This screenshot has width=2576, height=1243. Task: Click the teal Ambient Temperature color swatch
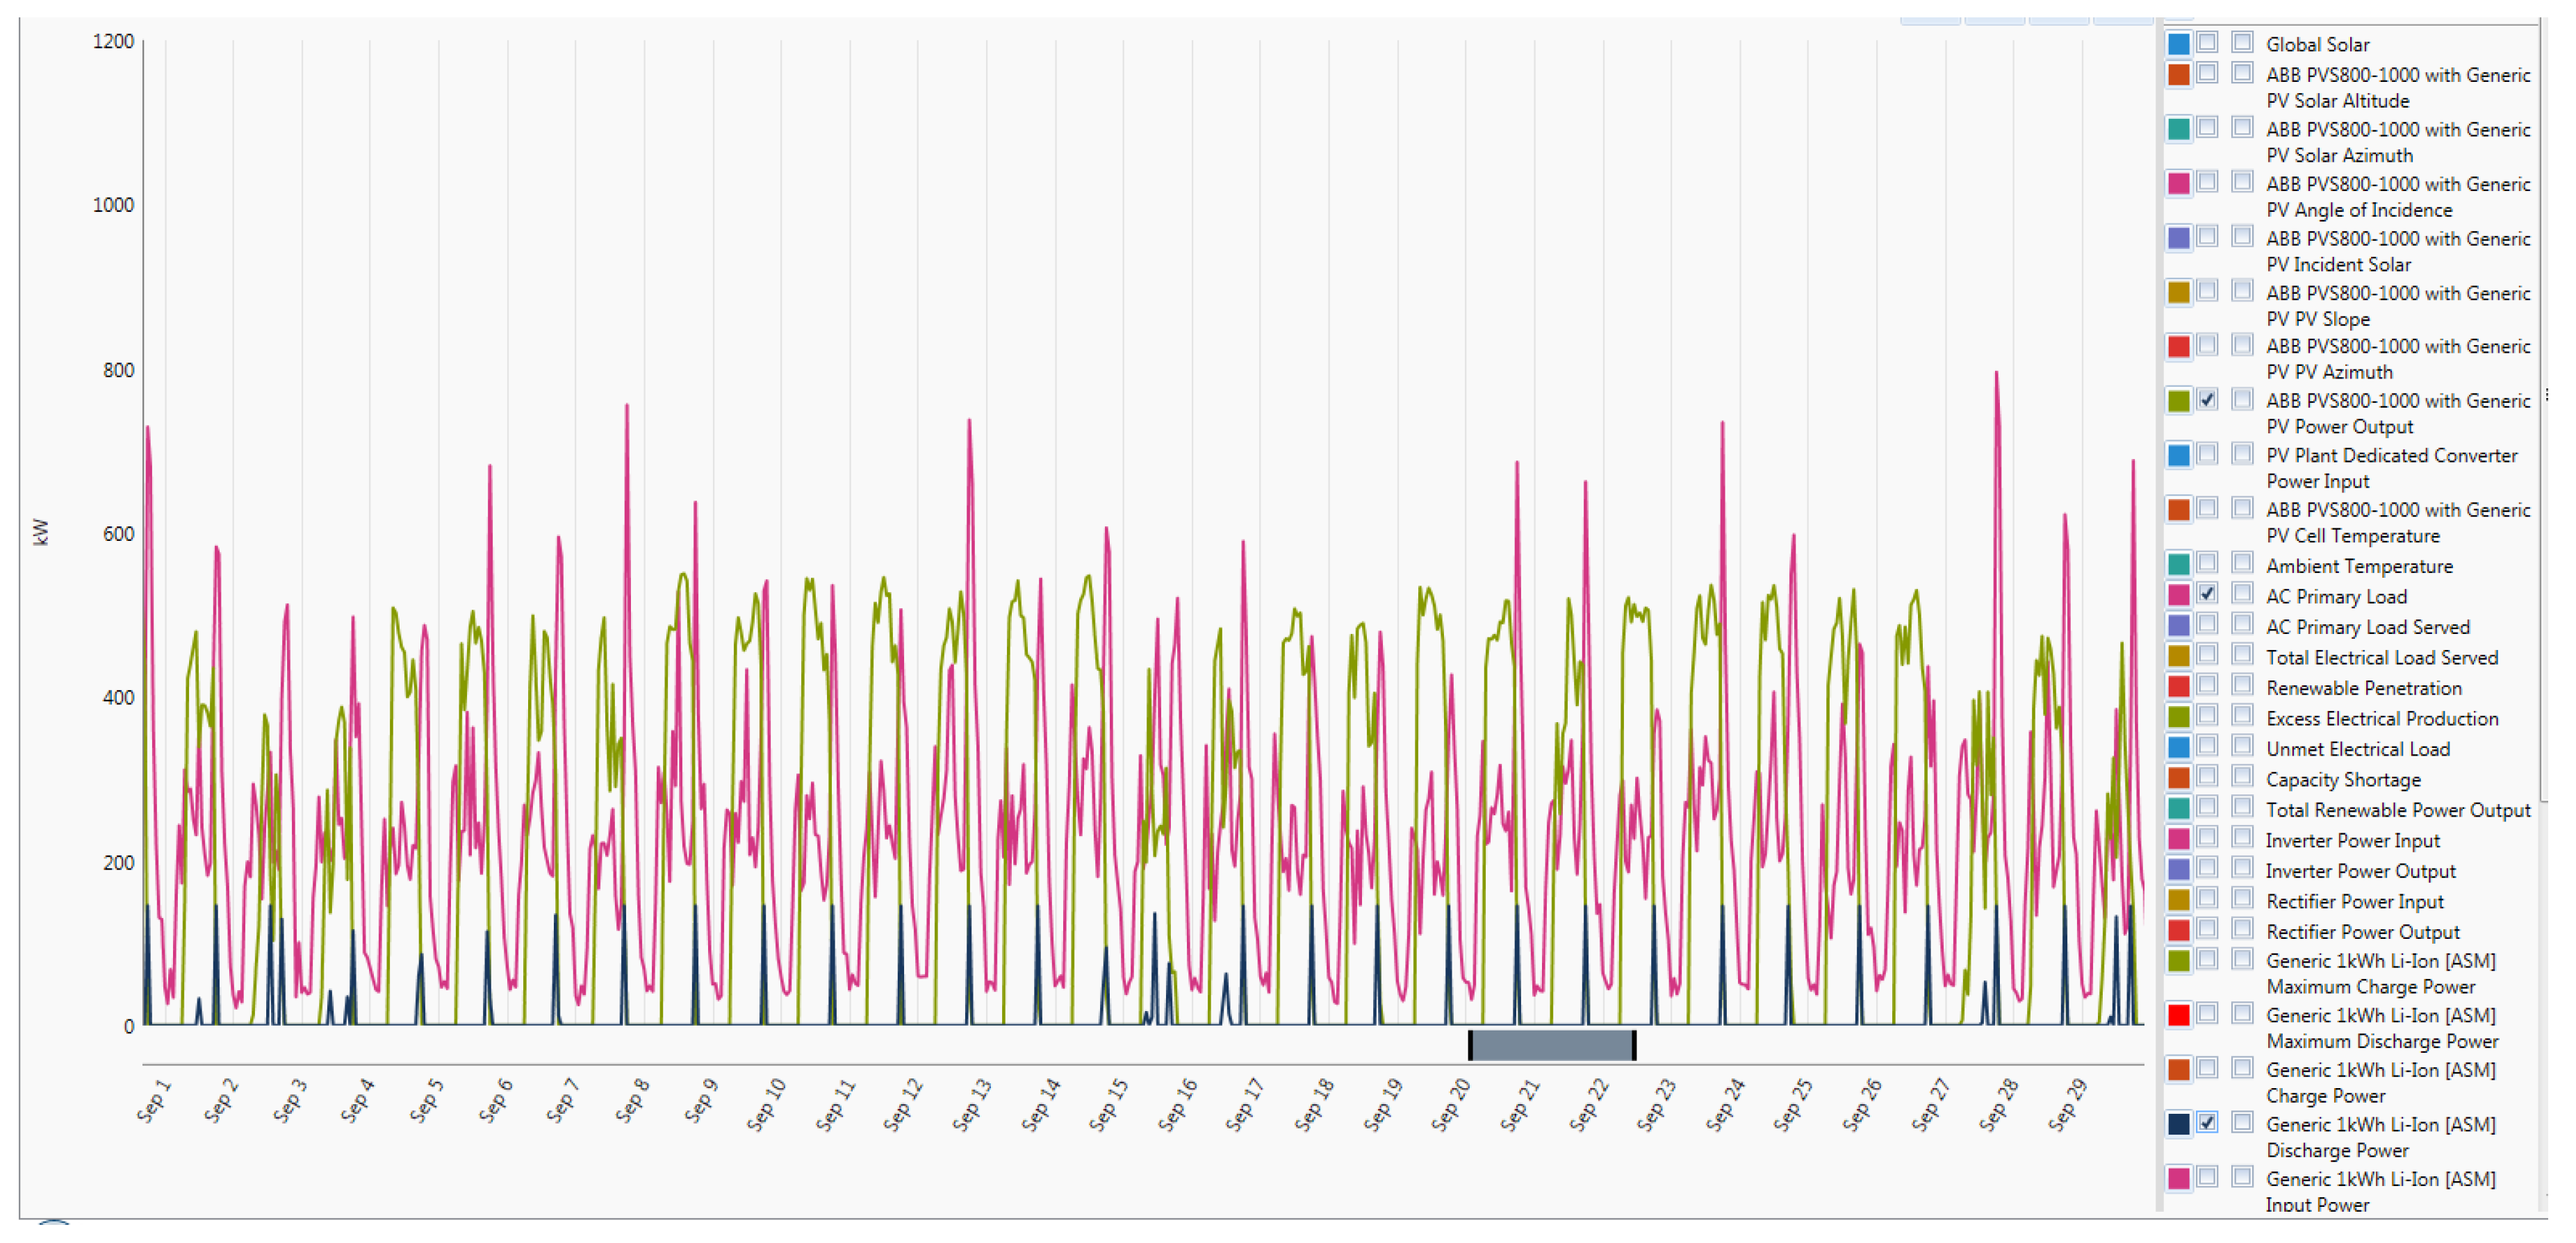2178,565
